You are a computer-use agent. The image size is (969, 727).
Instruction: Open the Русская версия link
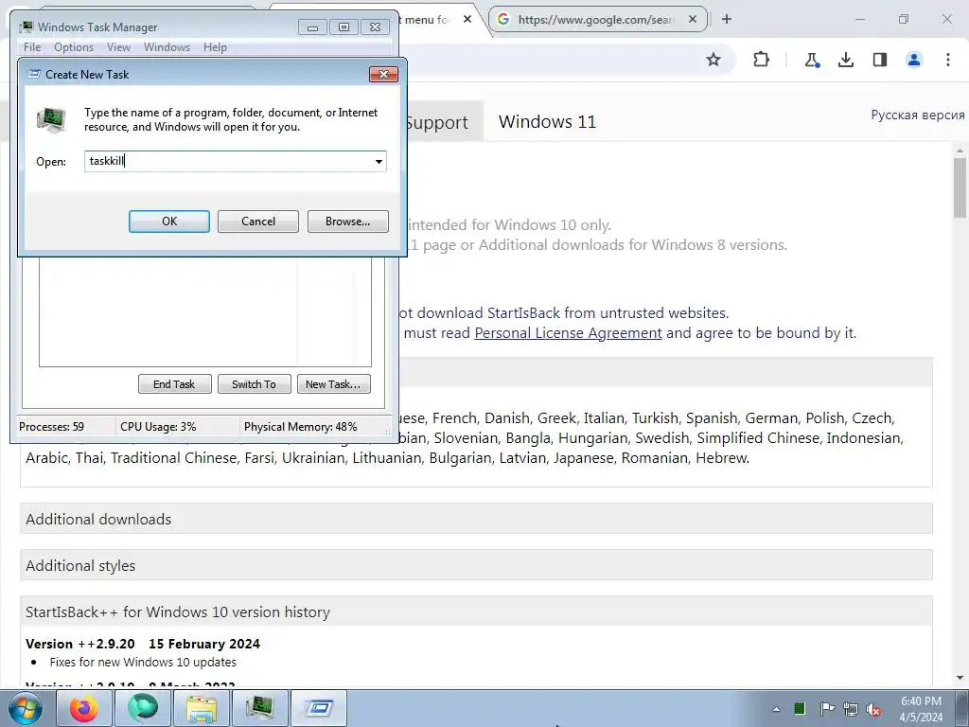pos(918,115)
